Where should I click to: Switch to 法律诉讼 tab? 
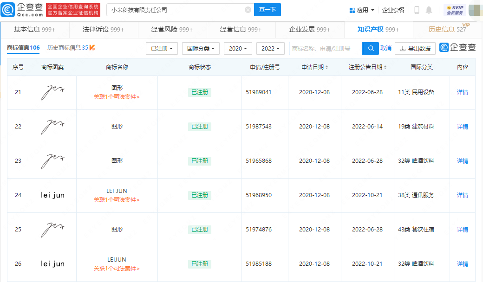(103, 30)
